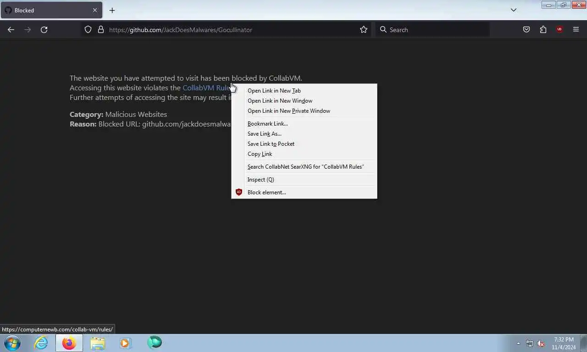
Task: Show site security padlock information
Action: [x=101, y=30]
